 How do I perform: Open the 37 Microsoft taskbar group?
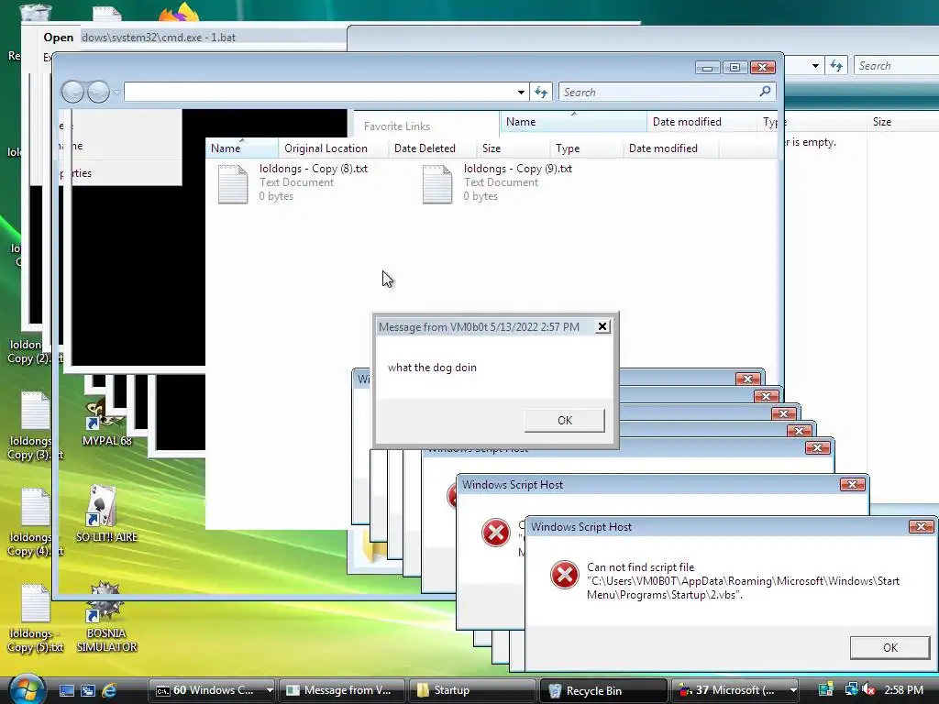(729, 690)
